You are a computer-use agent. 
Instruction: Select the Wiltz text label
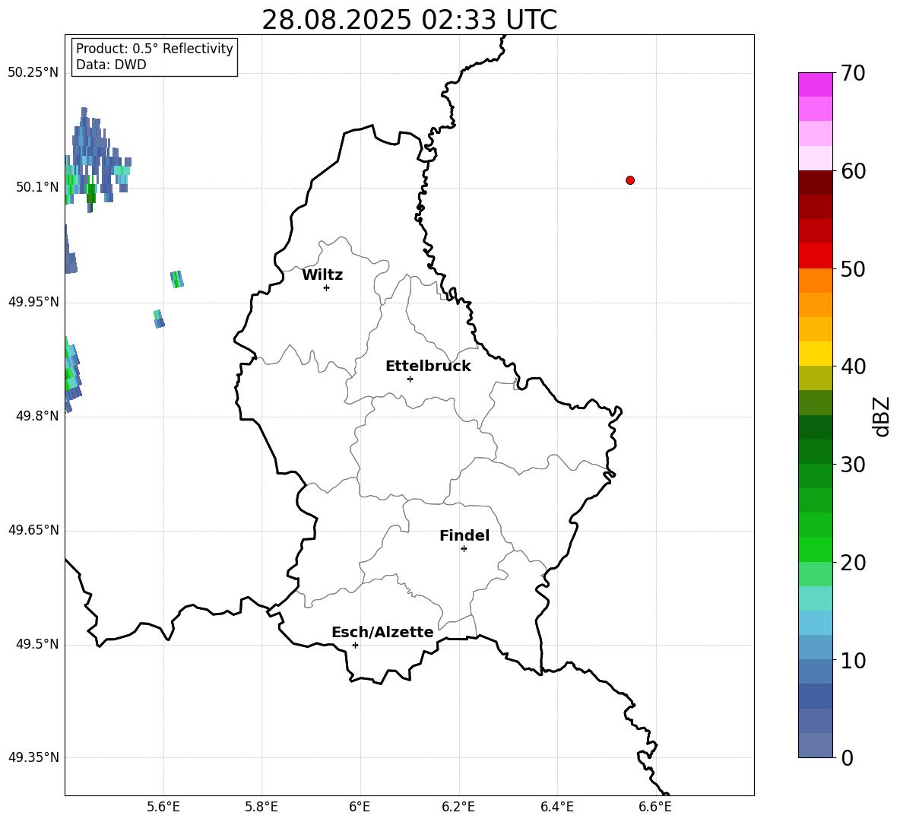(x=322, y=275)
